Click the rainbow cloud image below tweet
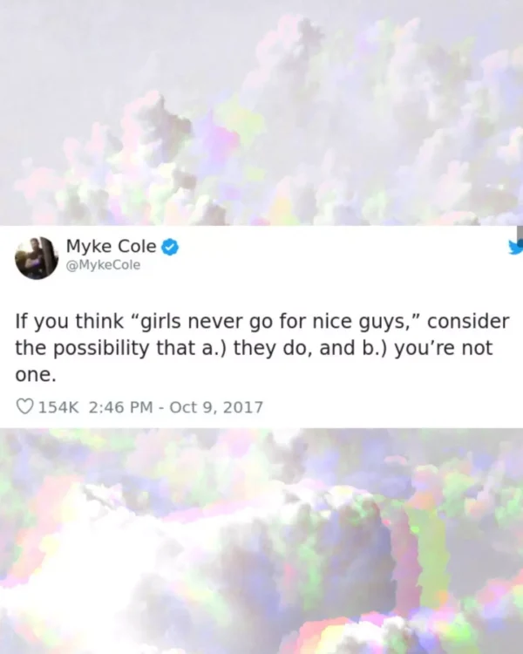This screenshot has height=654, width=523. point(261,541)
